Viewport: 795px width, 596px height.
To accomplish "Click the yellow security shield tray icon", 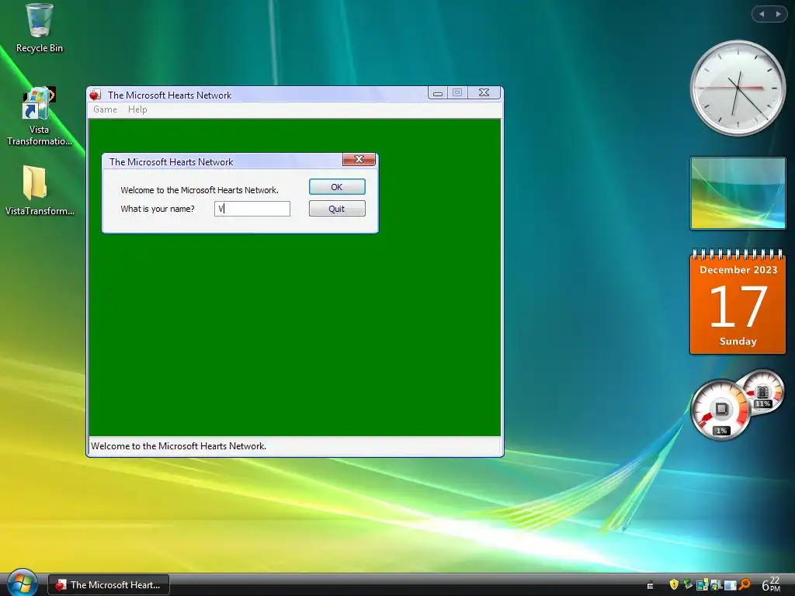I will [x=675, y=585].
